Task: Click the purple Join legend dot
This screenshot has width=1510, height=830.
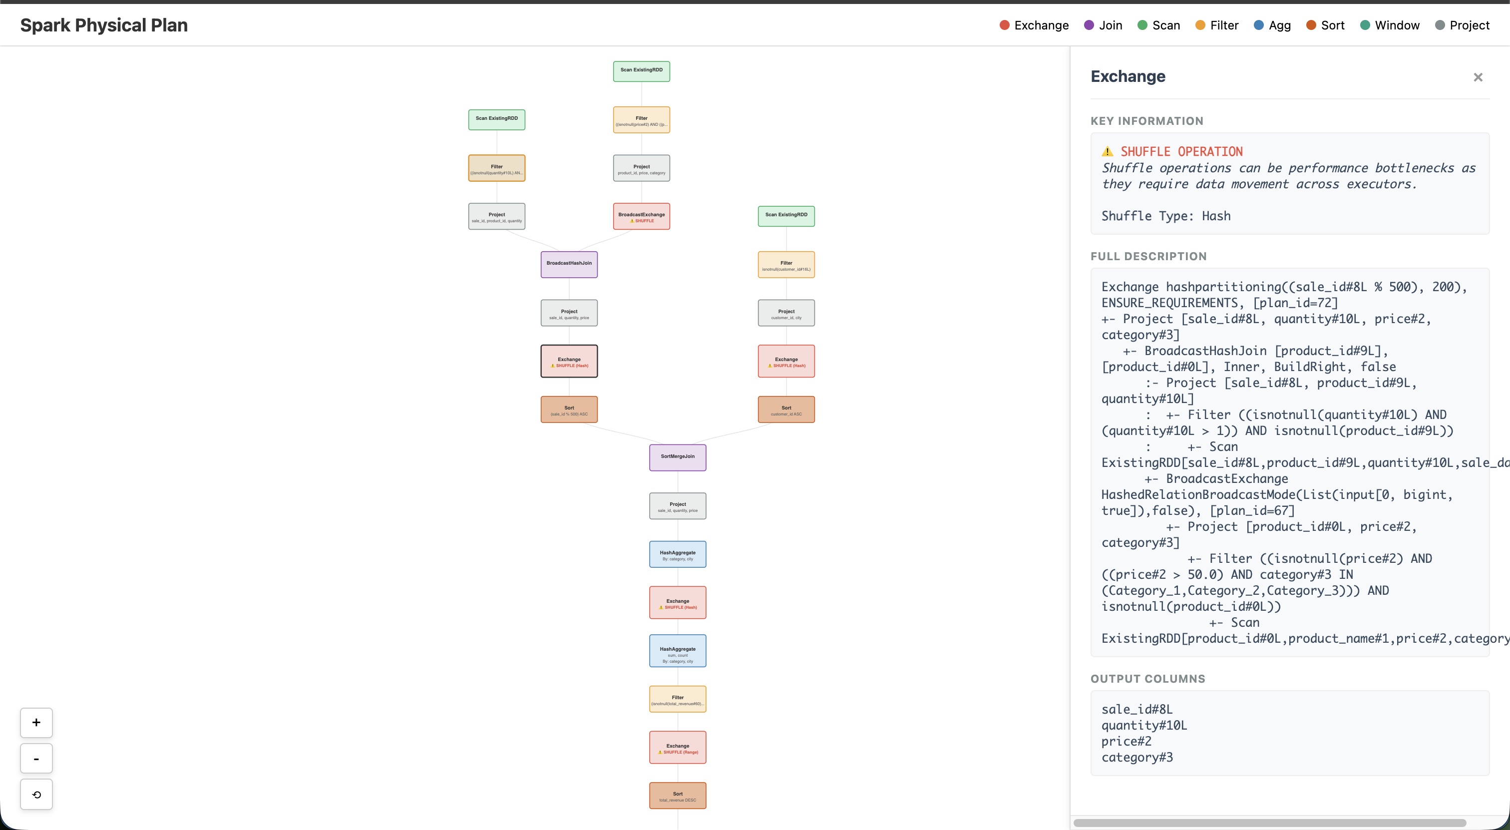Action: tap(1089, 25)
